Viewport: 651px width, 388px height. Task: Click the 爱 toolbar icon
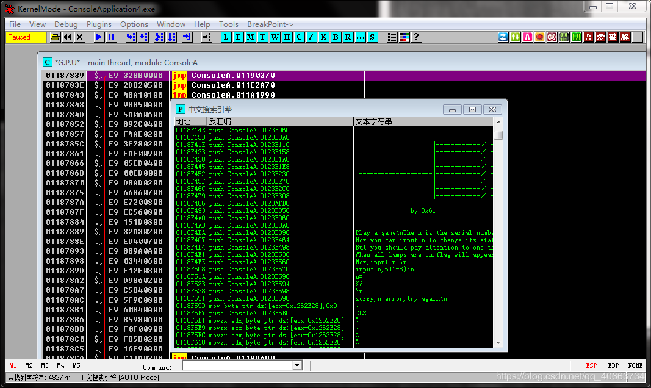point(601,37)
